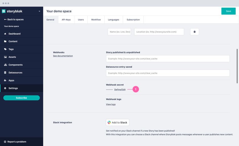Screen dimensions: 239x146
Task: Focus the preview URL Name field
Action: [x=119, y=32]
